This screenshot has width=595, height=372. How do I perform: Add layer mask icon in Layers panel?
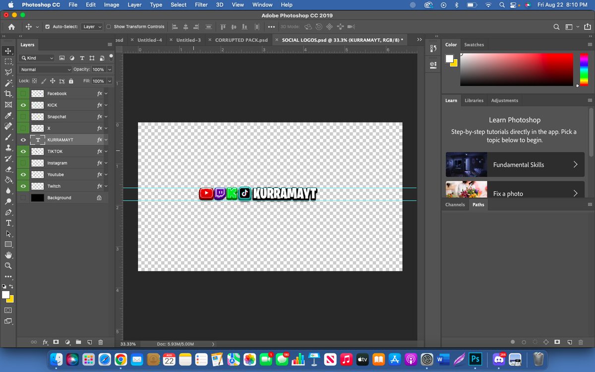pyautogui.click(x=56, y=342)
